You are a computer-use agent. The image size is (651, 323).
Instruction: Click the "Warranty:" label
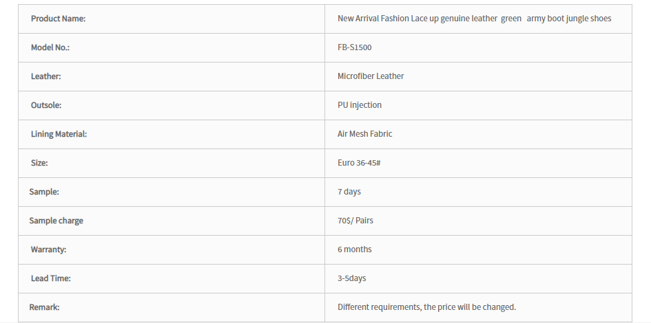click(49, 249)
